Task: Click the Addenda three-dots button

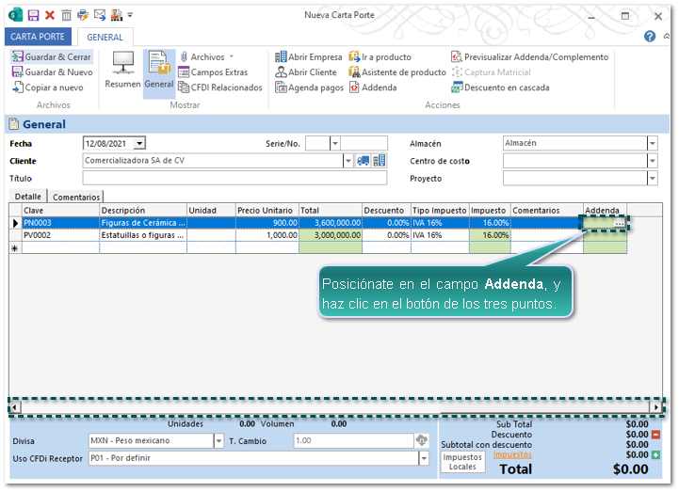Action: (619, 224)
